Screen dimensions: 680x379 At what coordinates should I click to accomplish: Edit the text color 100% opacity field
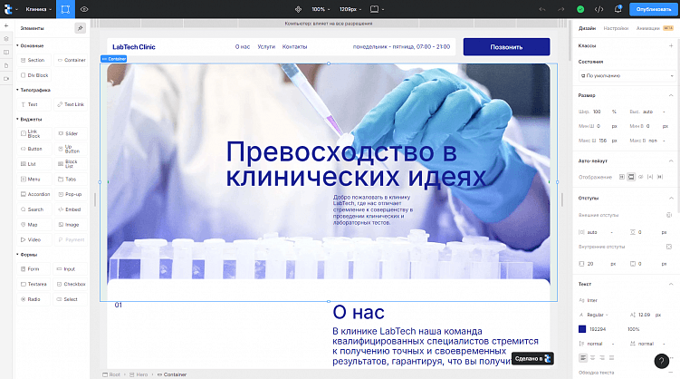point(634,329)
